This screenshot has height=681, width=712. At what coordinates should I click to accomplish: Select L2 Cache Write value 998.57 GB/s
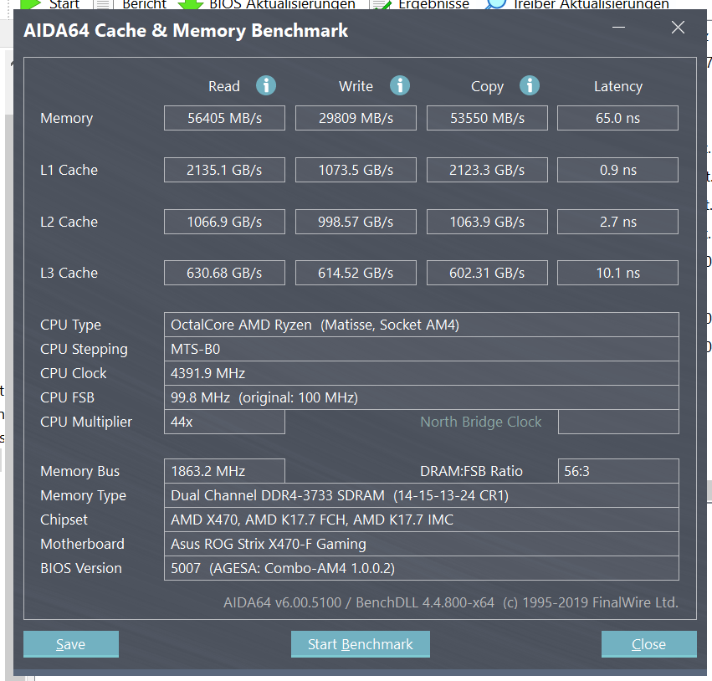(356, 222)
